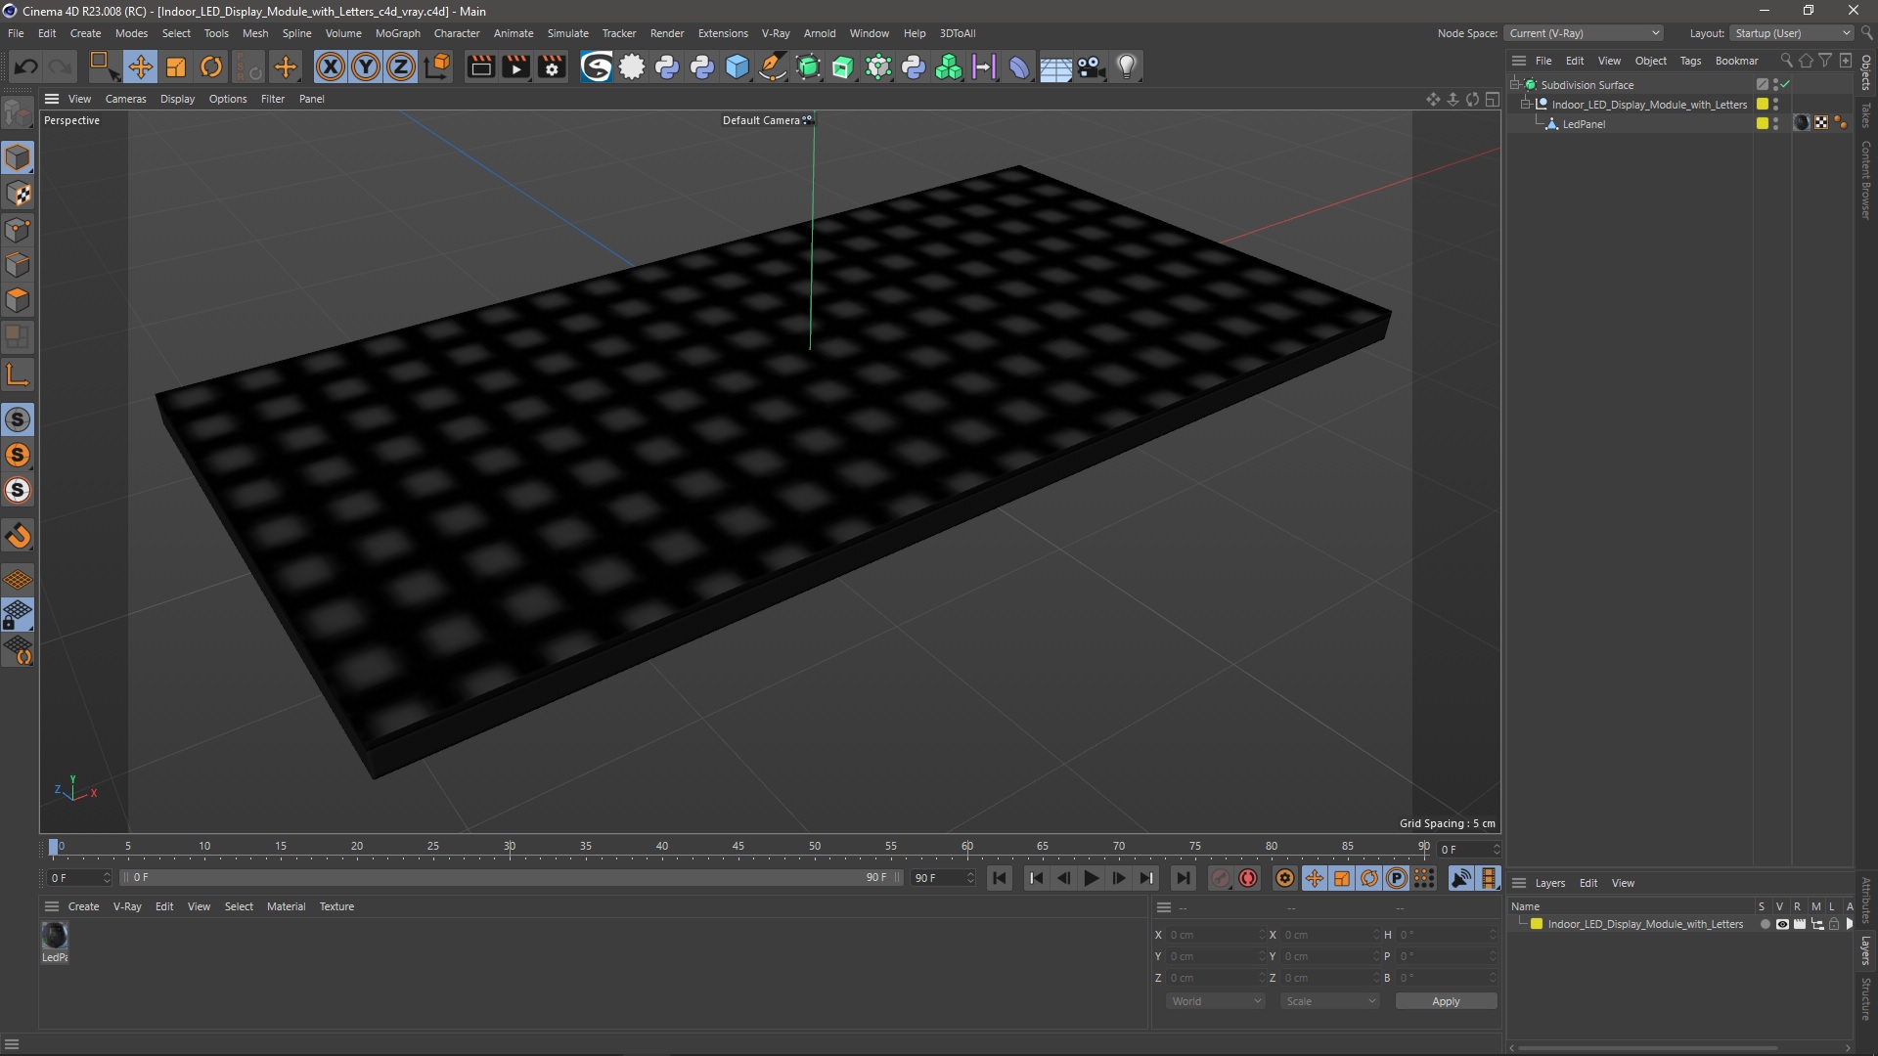The image size is (1878, 1056).
Task: Open Layout dropdown Startup (User)
Action: [1793, 33]
